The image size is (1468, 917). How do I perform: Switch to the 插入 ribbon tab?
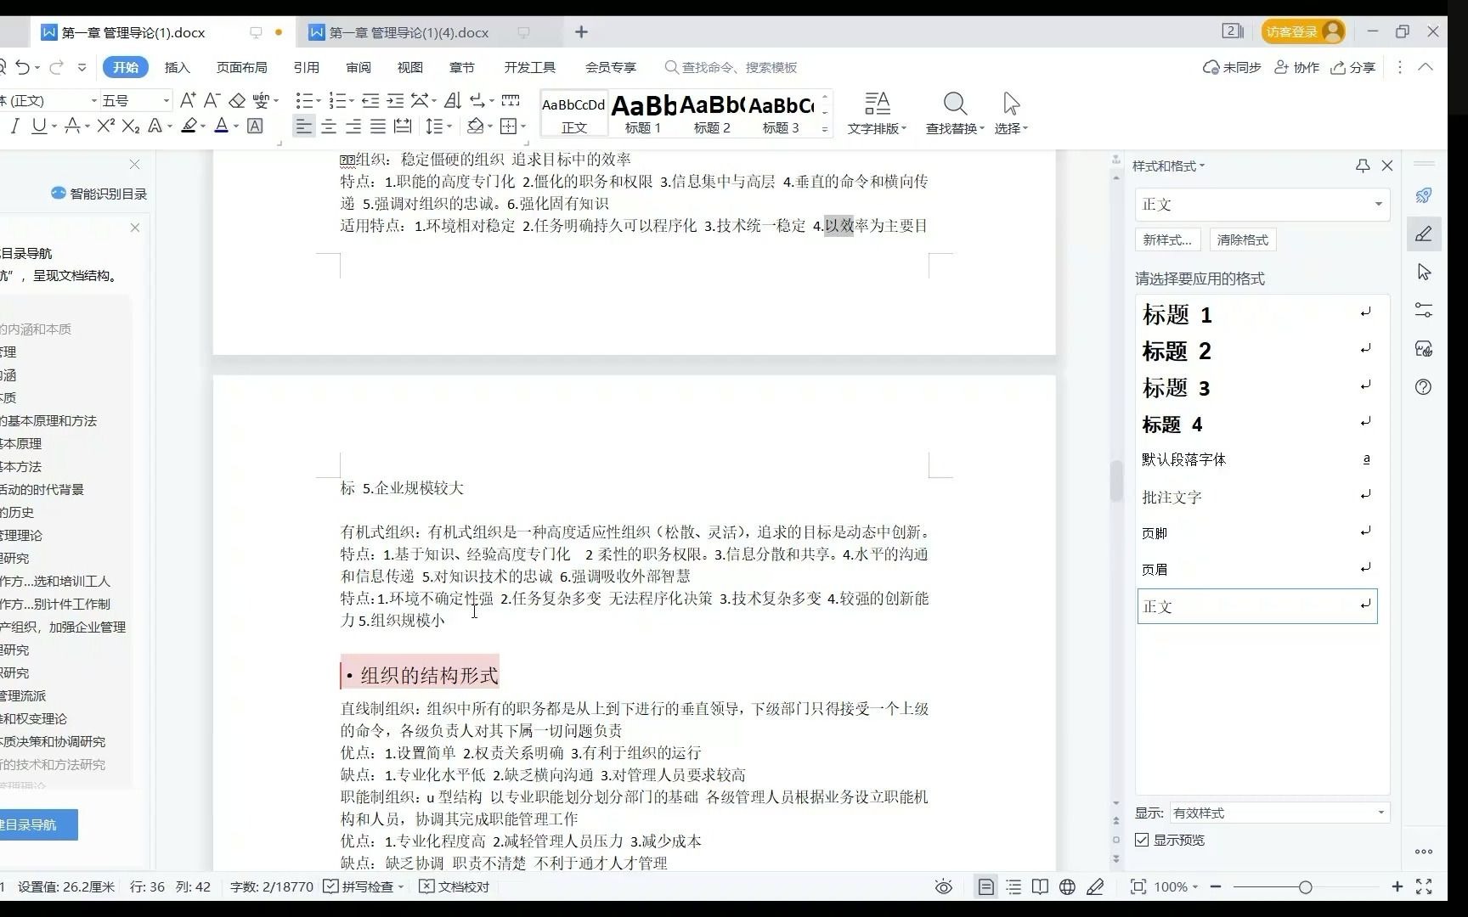(177, 67)
